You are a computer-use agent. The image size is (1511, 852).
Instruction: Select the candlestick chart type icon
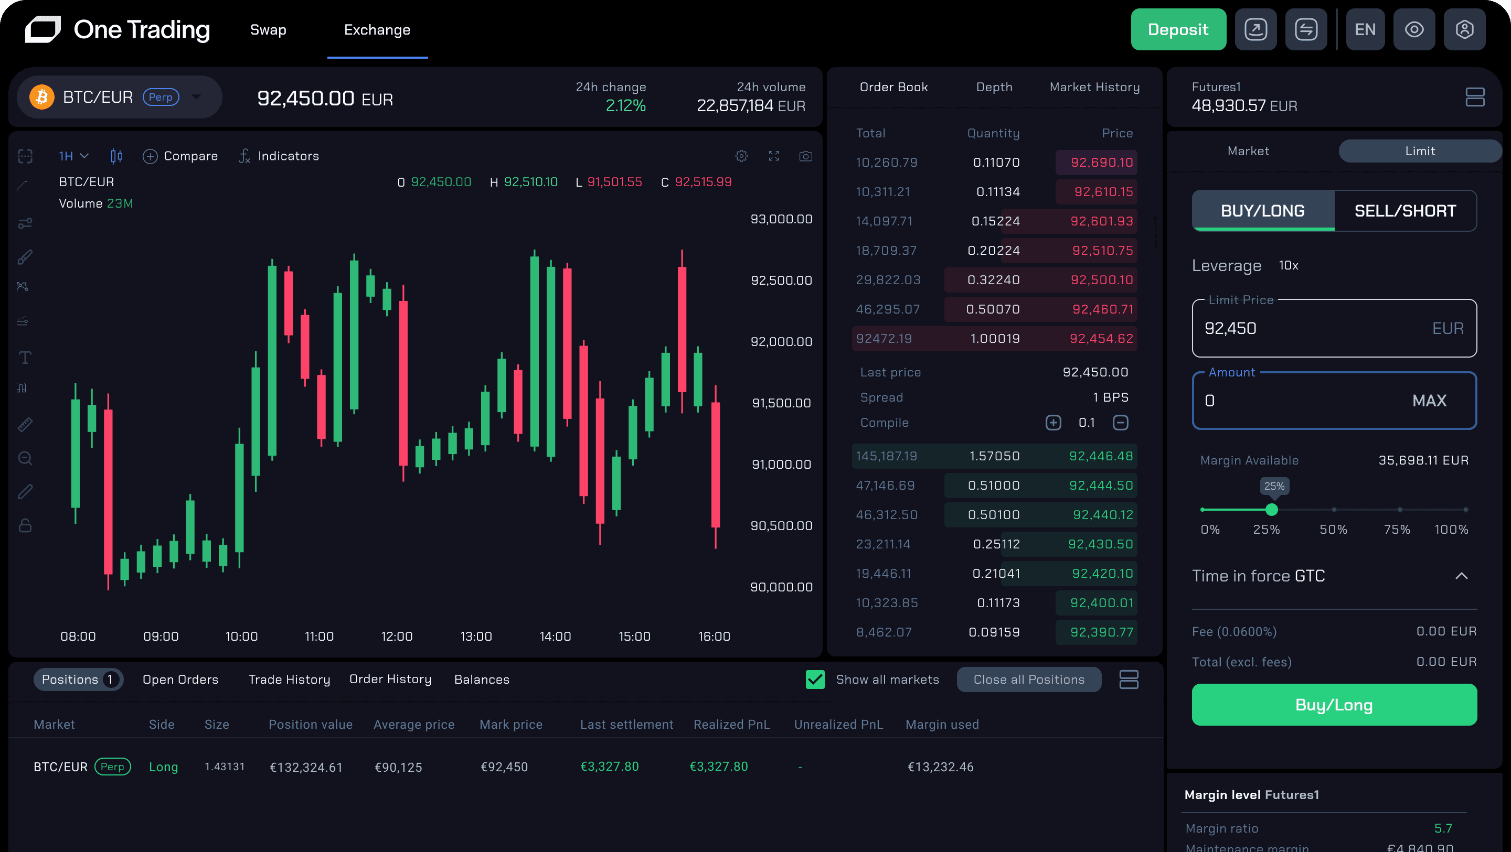click(116, 156)
